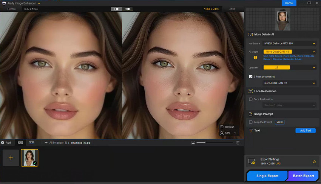This screenshot has width=321, height=184.
Task: Click the Single Export button
Action: coord(267,176)
